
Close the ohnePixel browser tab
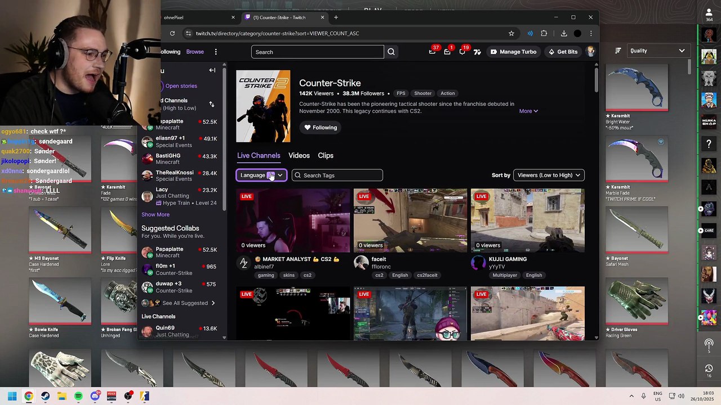[233, 17]
